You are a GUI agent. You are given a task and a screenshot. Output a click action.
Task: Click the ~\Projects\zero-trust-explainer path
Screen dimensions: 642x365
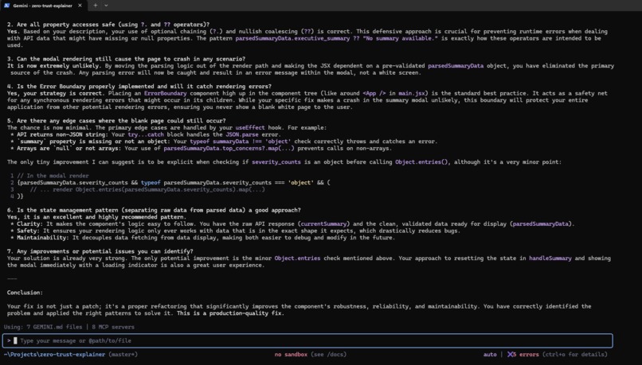(54, 355)
